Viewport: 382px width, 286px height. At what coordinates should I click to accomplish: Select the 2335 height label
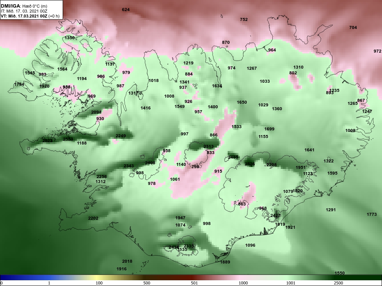189,246
